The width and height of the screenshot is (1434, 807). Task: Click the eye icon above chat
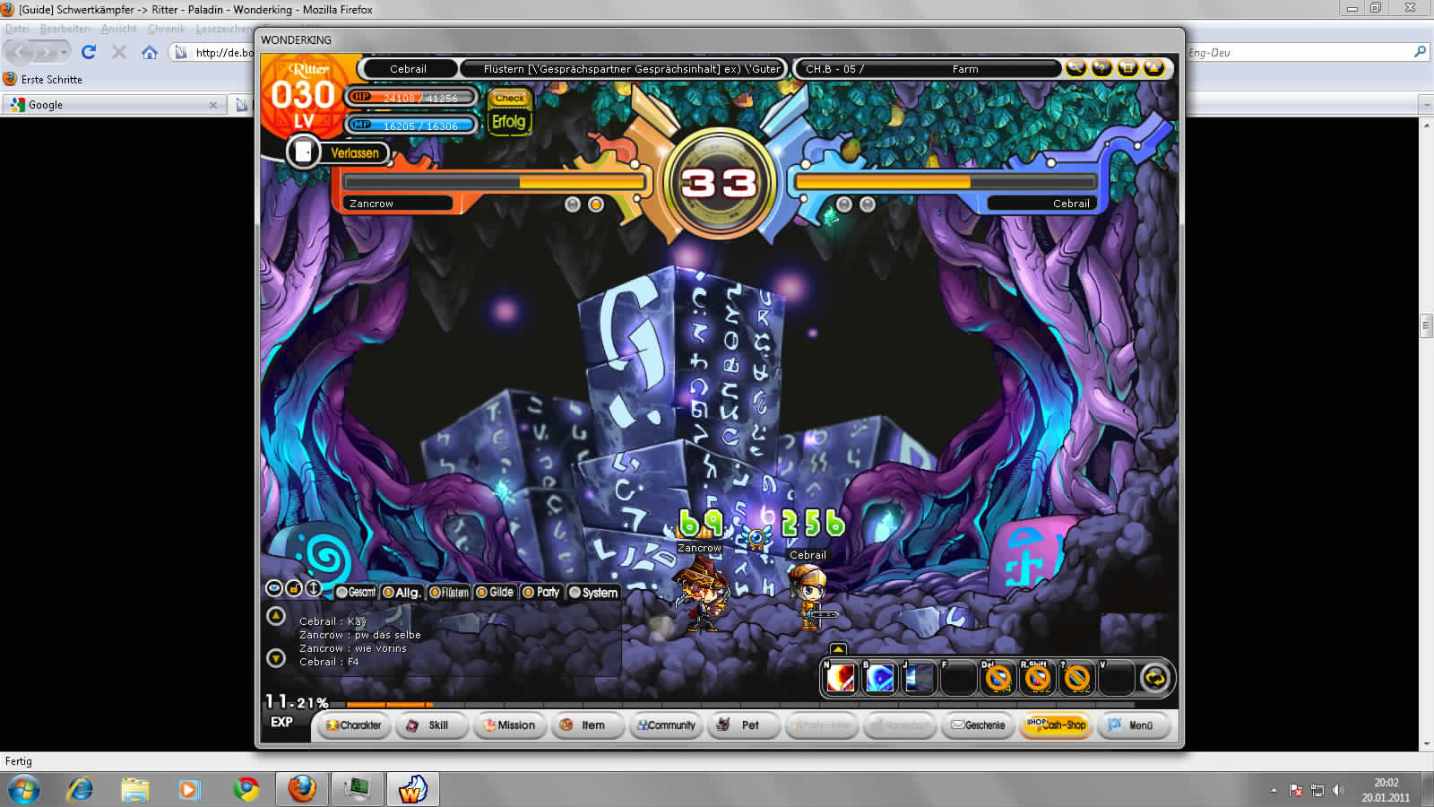pos(274,588)
